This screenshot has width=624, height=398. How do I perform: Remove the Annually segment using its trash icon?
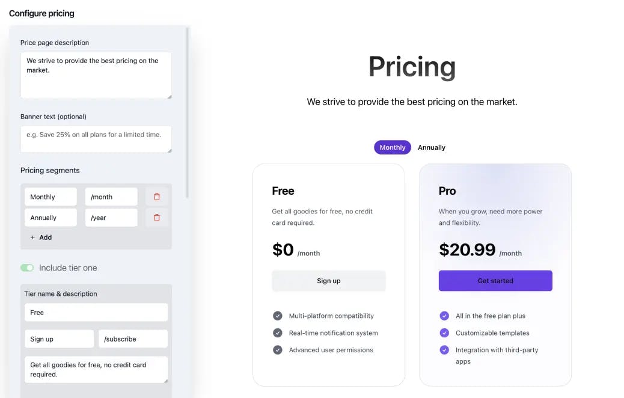[x=156, y=217]
